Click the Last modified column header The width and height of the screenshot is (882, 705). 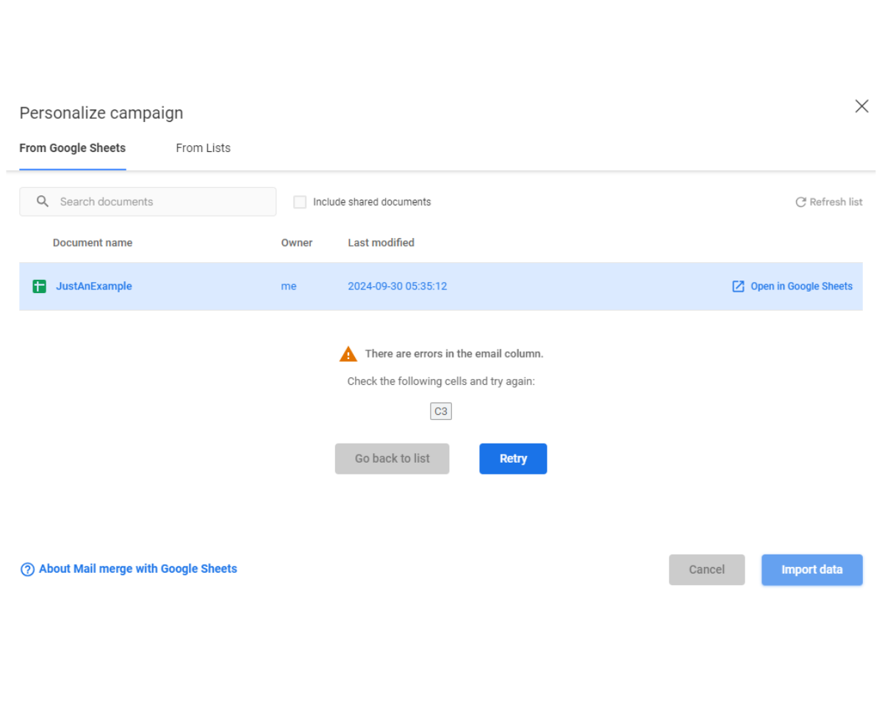(381, 242)
